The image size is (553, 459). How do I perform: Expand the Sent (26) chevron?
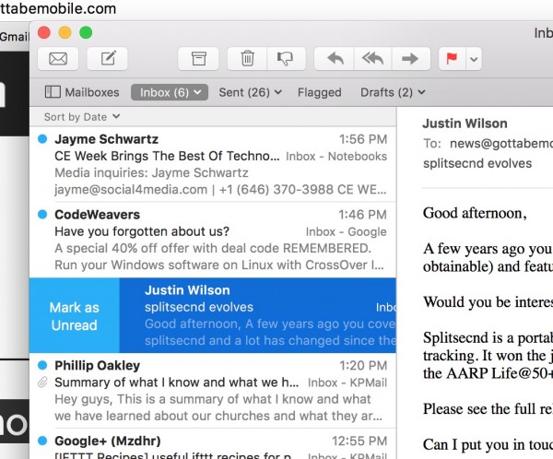click(278, 92)
